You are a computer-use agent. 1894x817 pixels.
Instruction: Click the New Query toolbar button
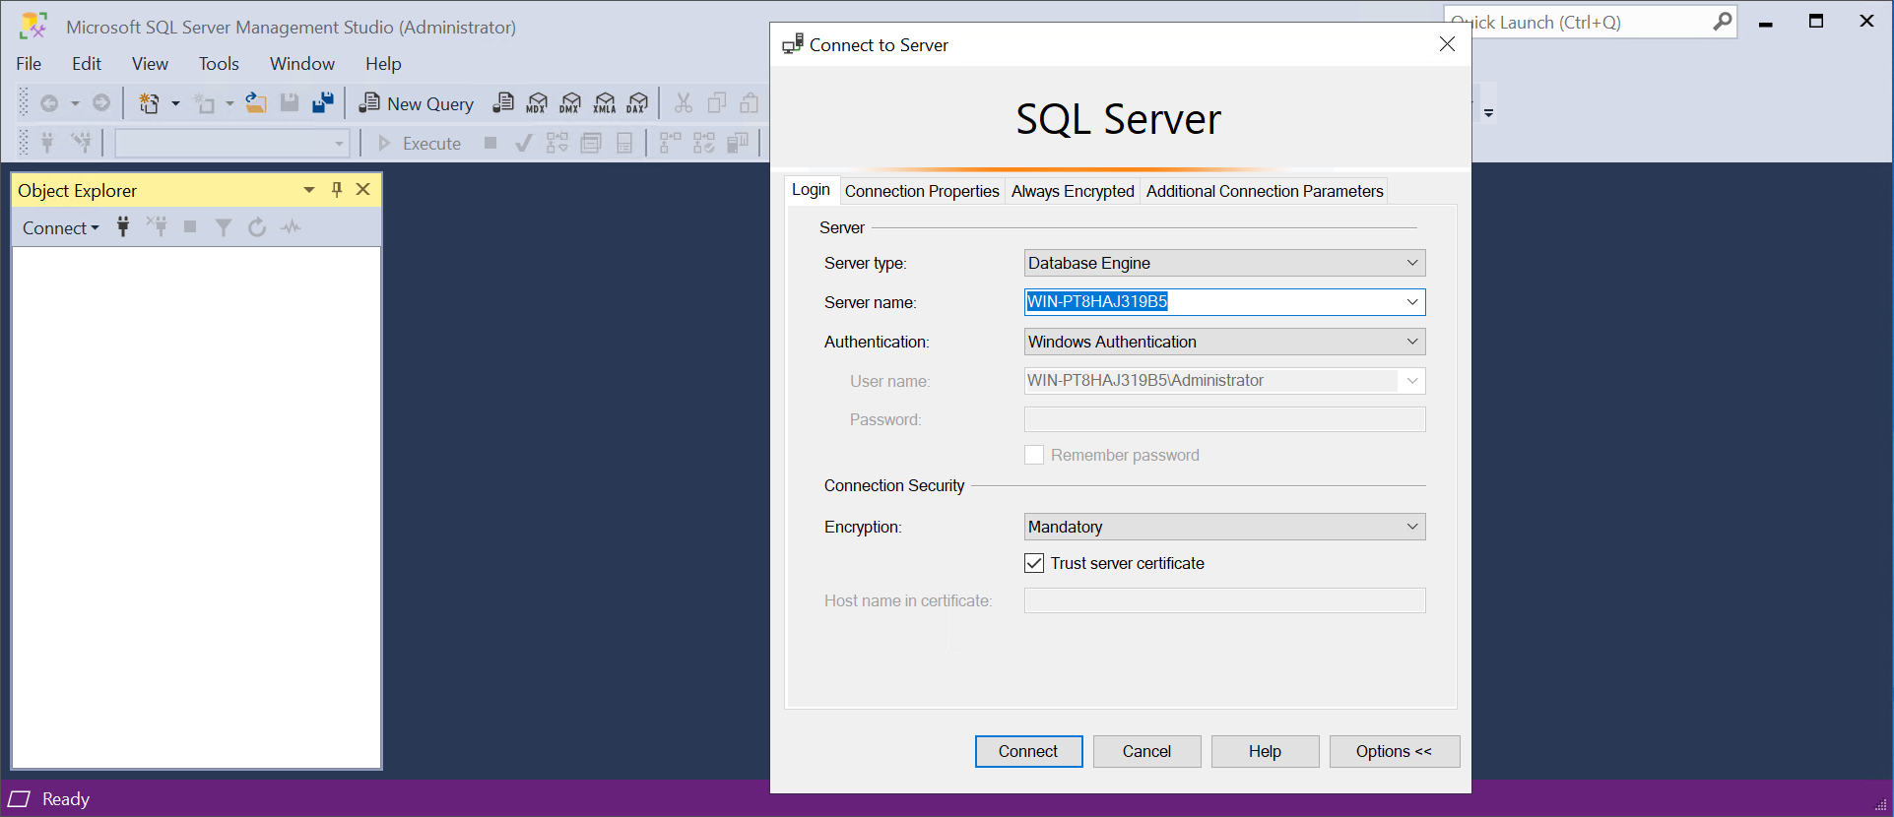click(x=417, y=103)
